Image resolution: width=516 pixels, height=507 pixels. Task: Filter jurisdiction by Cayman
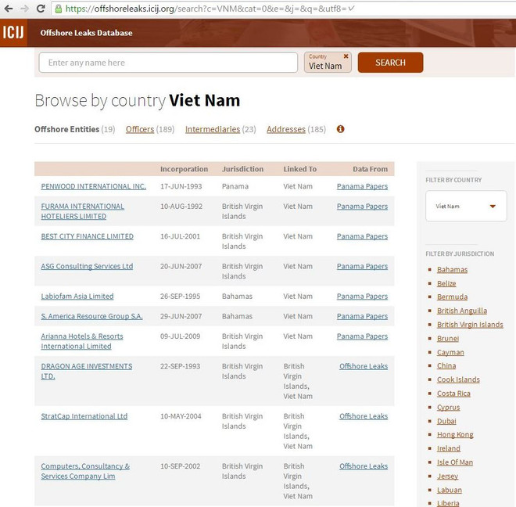click(x=450, y=353)
